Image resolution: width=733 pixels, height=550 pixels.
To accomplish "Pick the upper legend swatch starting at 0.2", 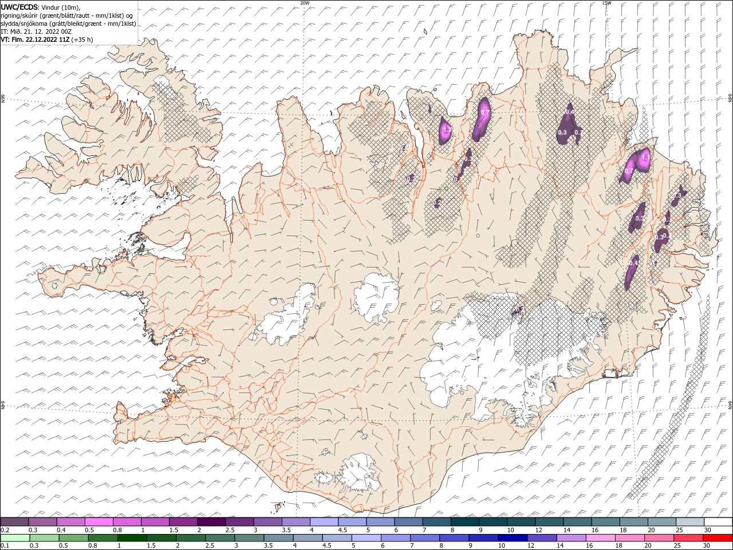I will click(x=14, y=522).
